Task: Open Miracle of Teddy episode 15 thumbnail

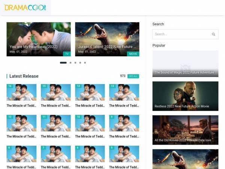Action: (x=56, y=92)
